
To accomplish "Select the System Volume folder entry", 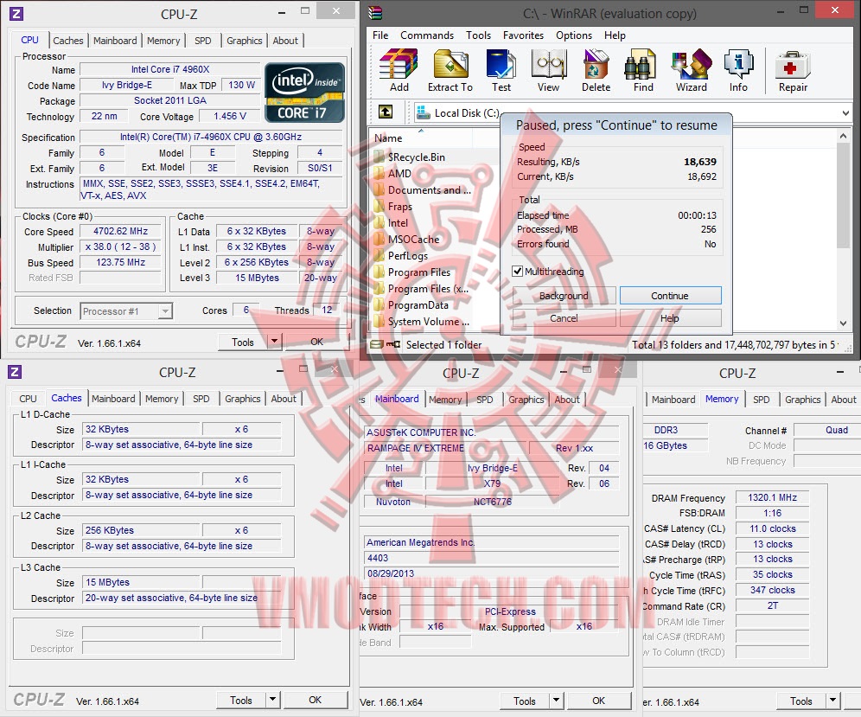I will (x=428, y=322).
